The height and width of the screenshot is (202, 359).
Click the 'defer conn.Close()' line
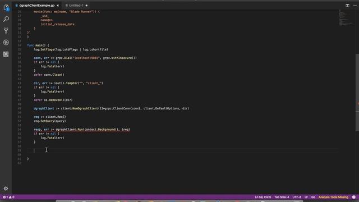(x=49, y=75)
